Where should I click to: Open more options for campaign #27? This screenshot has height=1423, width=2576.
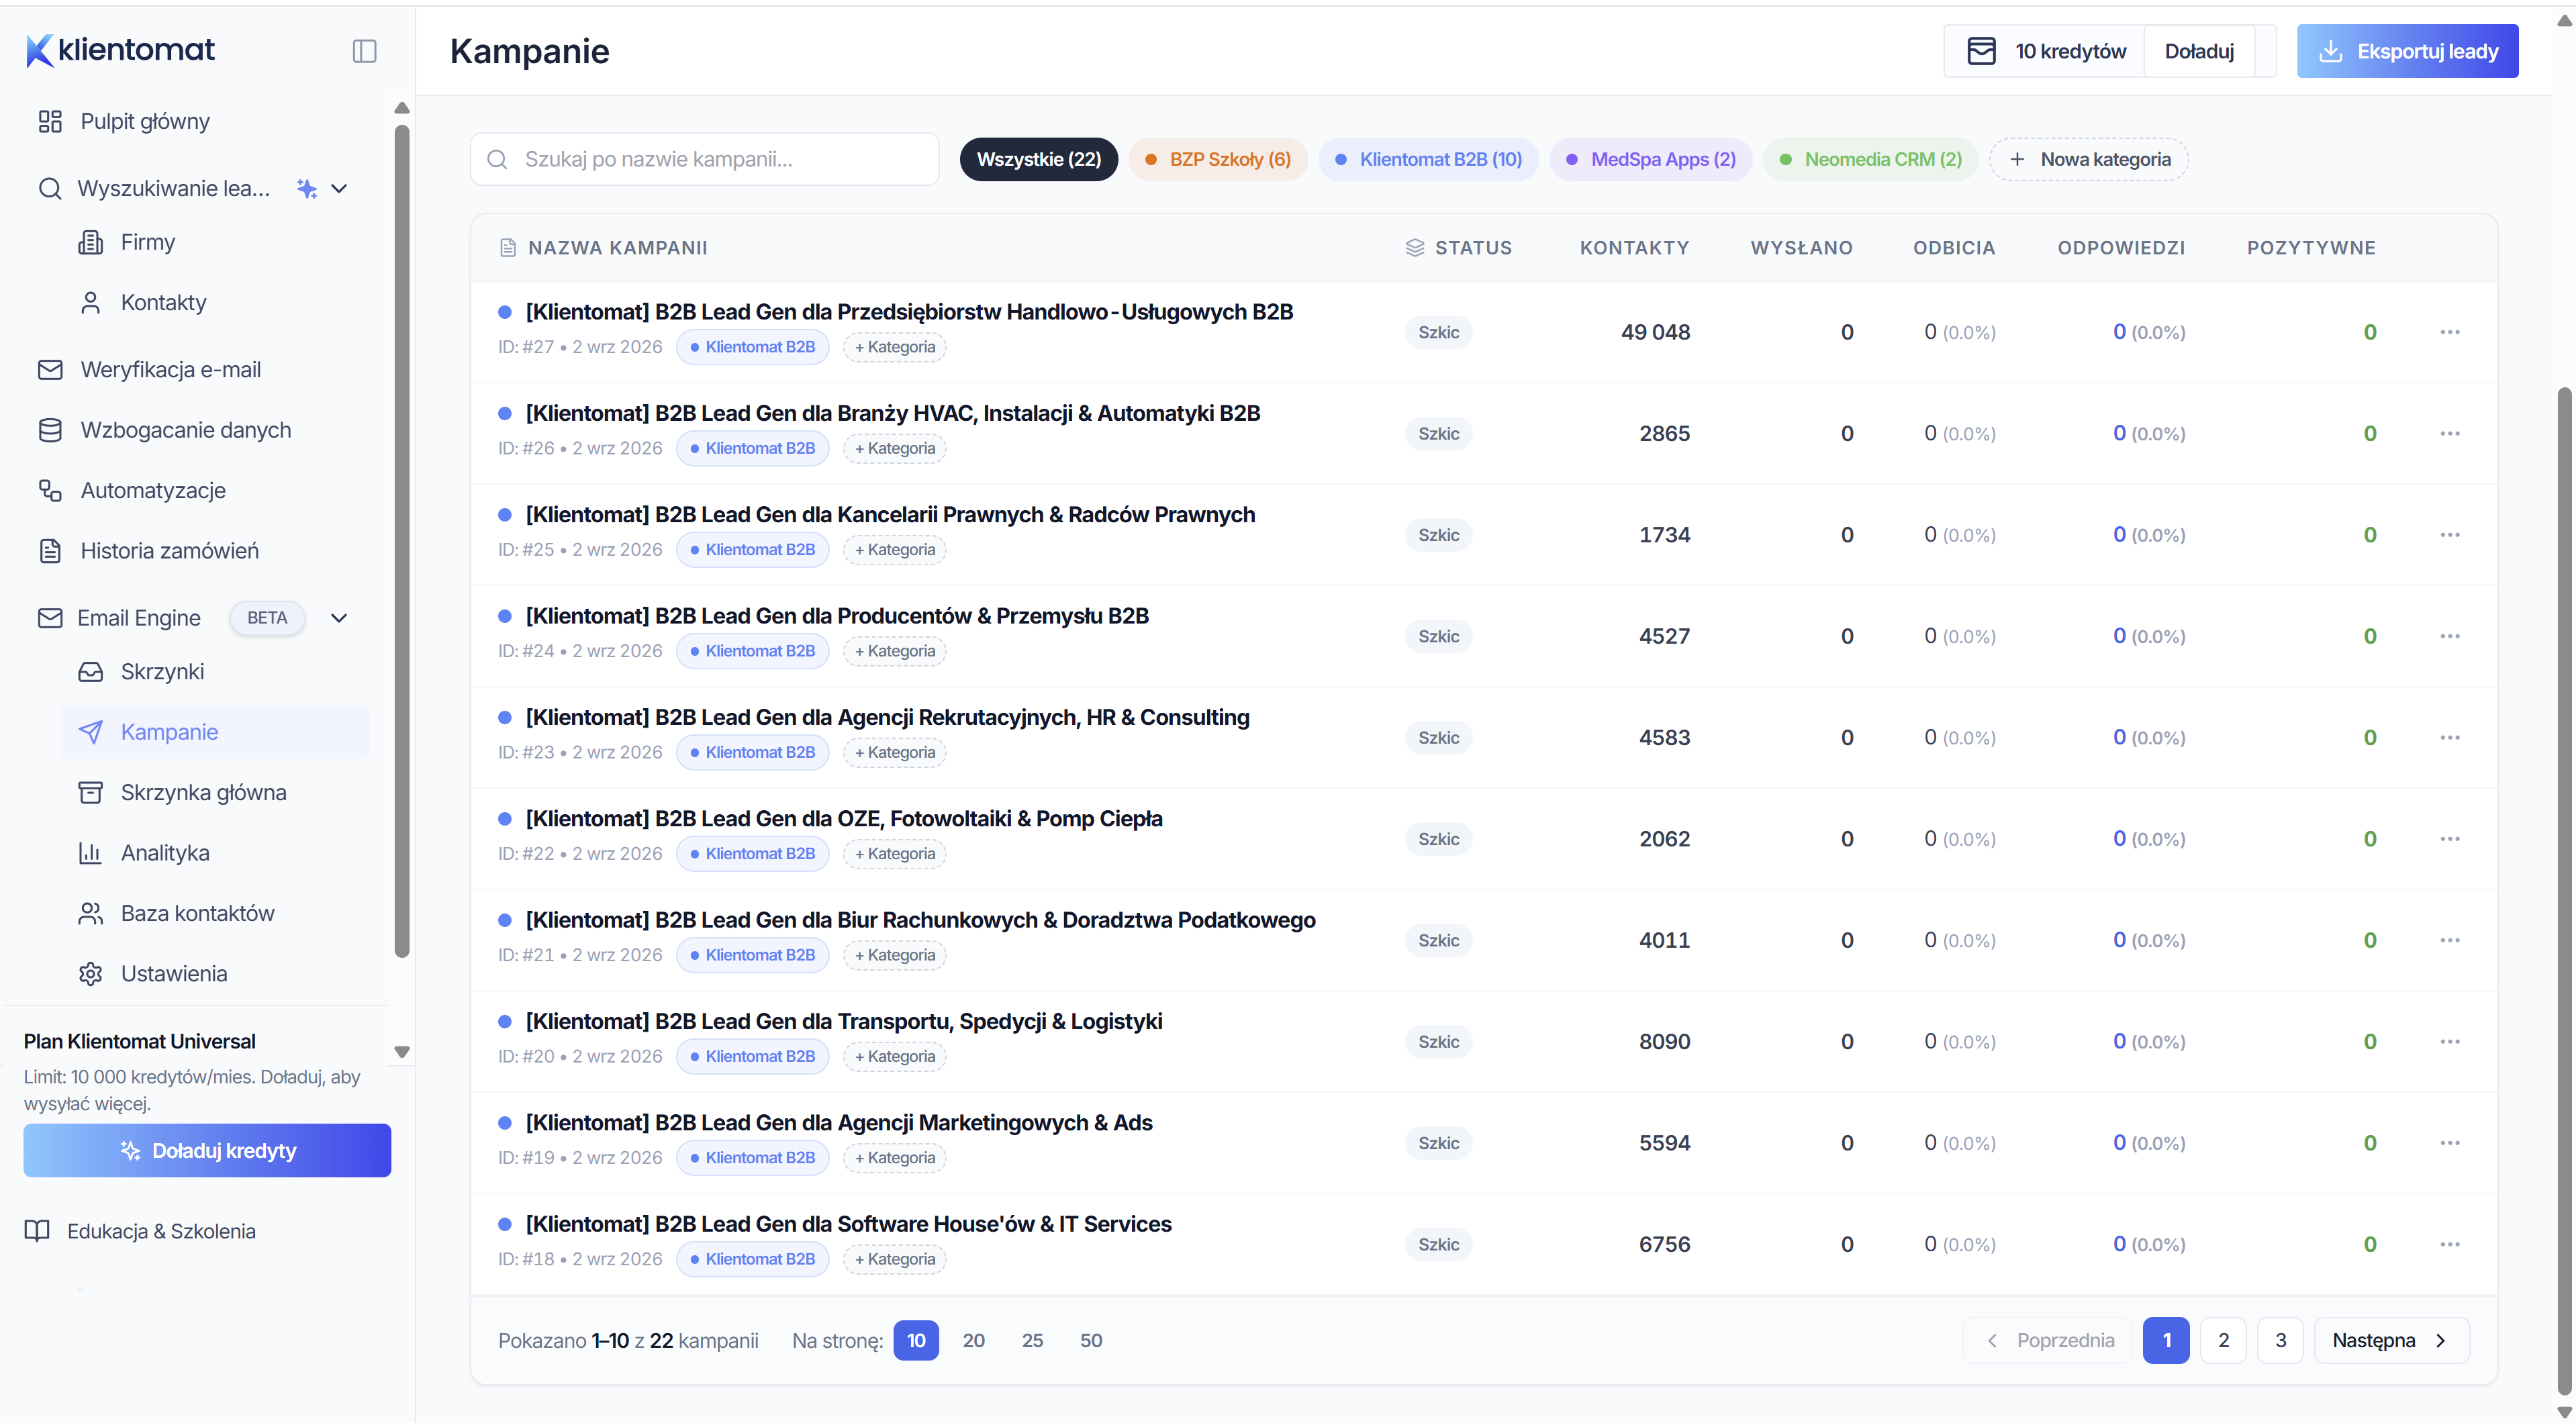pyautogui.click(x=2449, y=332)
